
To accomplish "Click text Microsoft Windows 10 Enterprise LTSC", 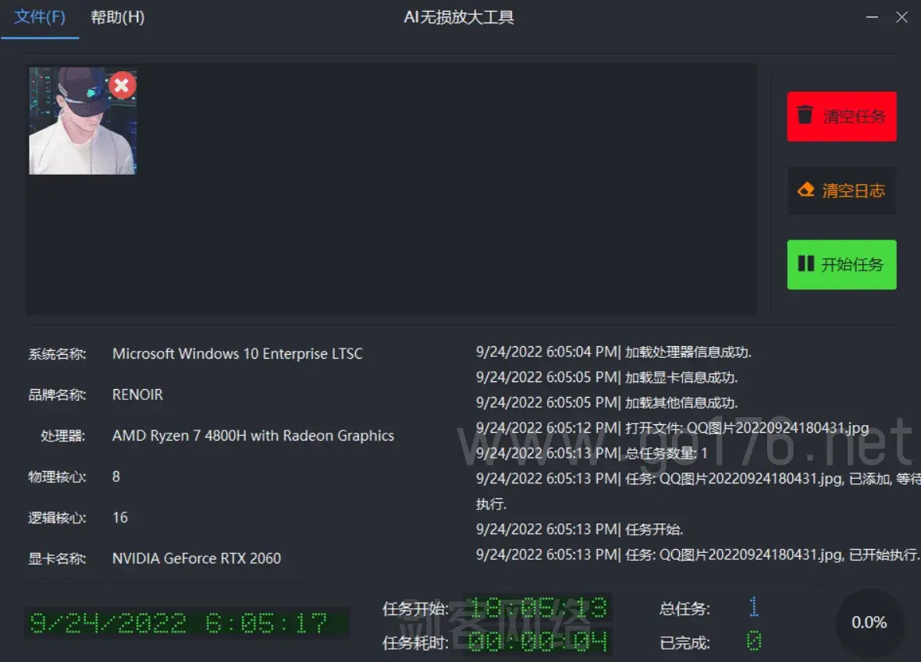I will click(237, 354).
